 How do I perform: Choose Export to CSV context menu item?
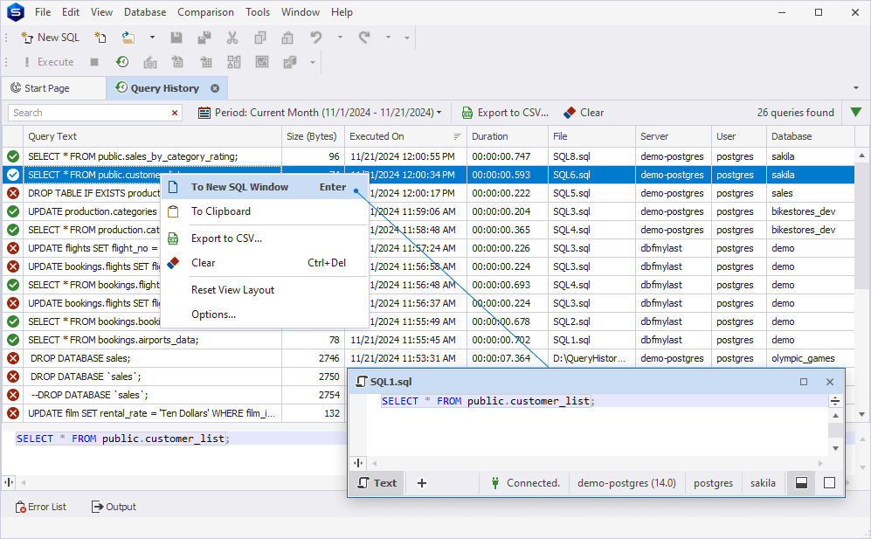265,238
